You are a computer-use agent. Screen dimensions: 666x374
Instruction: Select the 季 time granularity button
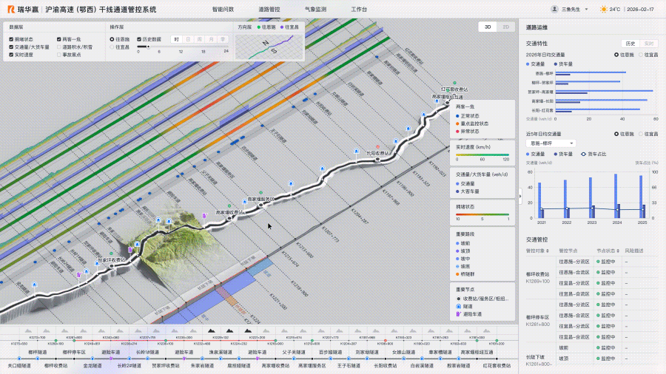tap(223, 39)
